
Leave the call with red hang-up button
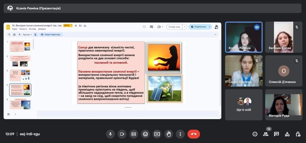coord(194,134)
